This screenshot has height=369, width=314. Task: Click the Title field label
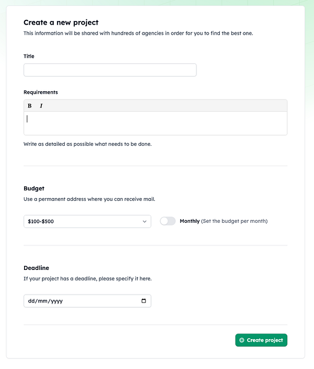[x=29, y=56]
